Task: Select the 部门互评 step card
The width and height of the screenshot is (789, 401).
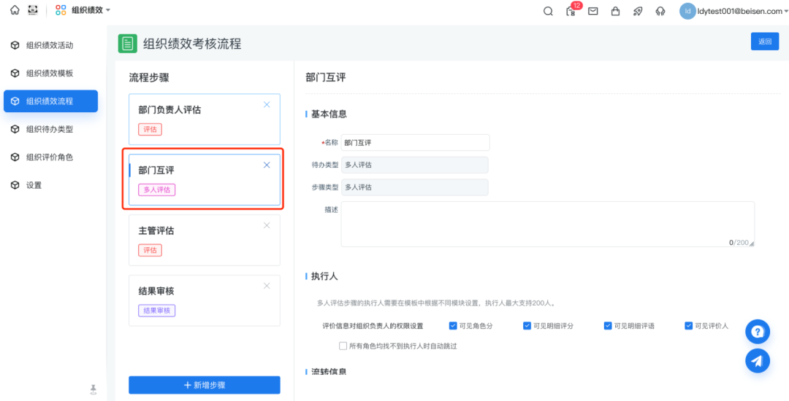Action: [205, 179]
